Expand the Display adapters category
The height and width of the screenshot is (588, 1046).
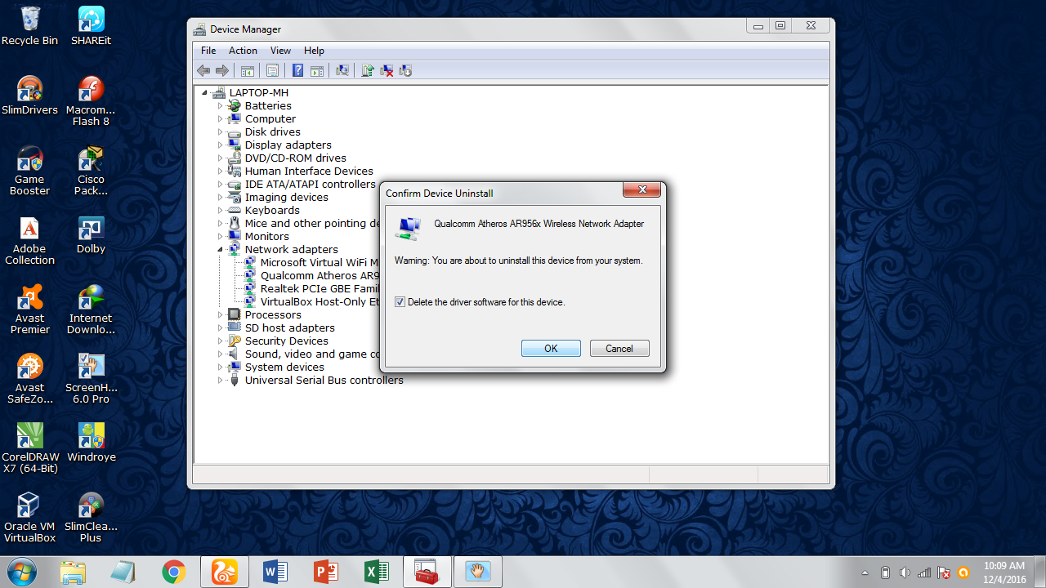coord(220,145)
